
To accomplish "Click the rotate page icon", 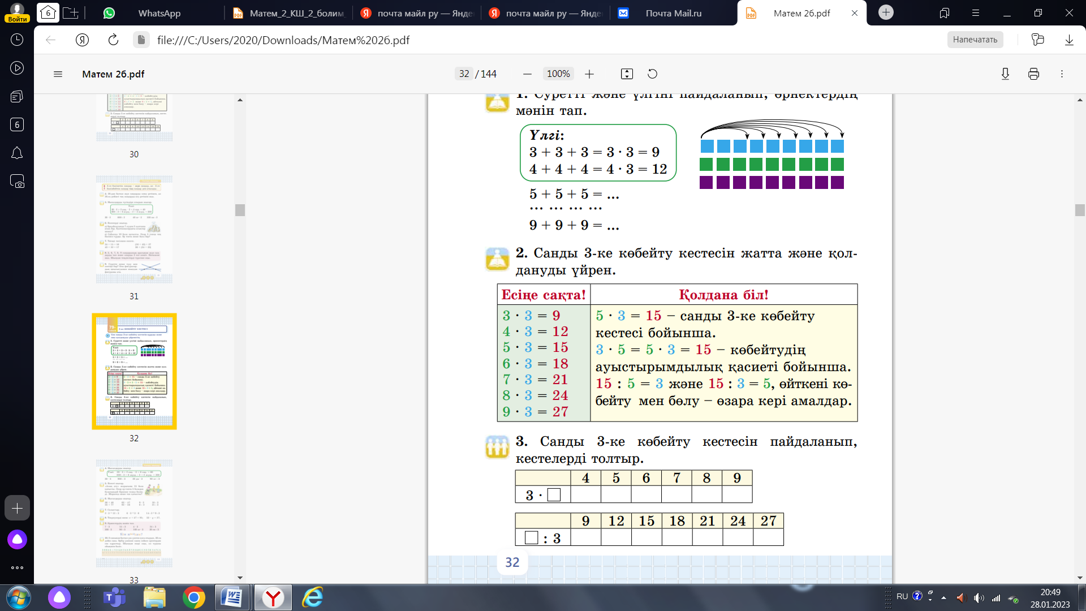I will coord(652,74).
